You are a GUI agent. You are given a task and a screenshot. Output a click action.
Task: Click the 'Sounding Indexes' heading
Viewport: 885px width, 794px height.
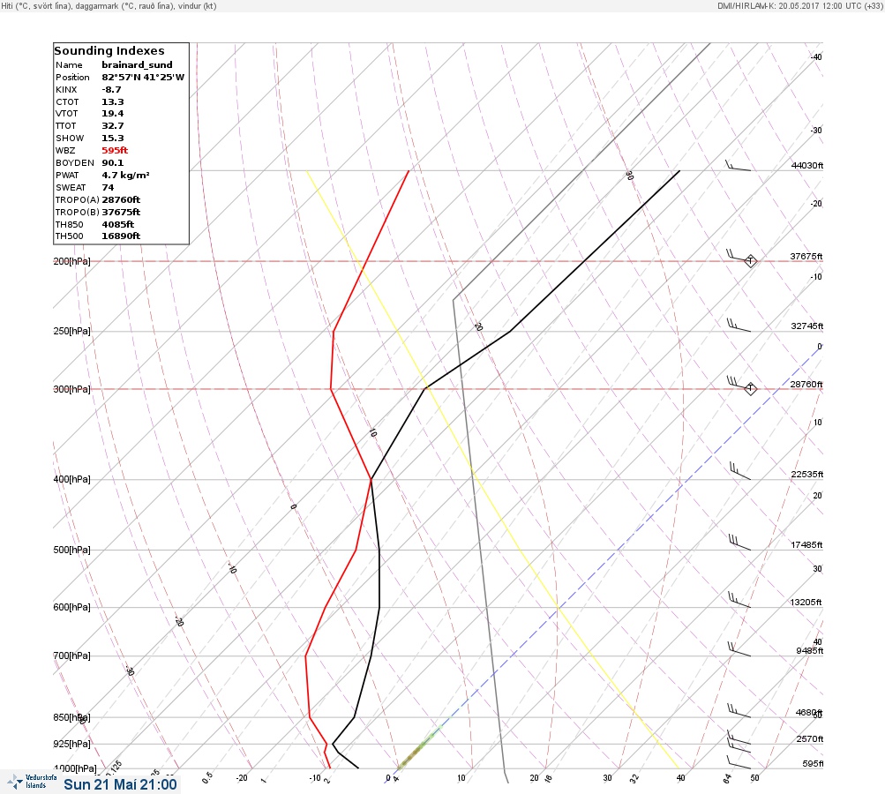point(109,51)
